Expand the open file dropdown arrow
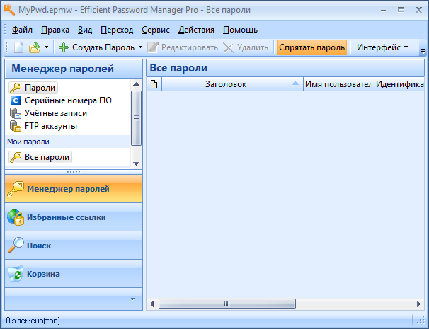 tap(47, 47)
